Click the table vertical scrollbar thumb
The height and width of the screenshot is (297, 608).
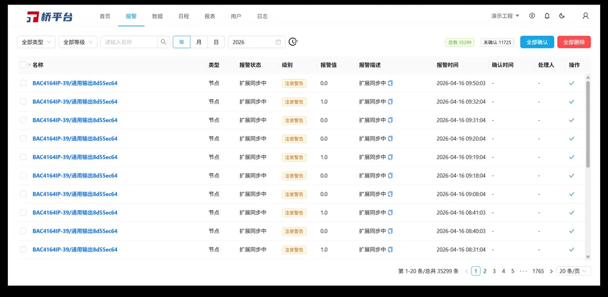pos(588,125)
